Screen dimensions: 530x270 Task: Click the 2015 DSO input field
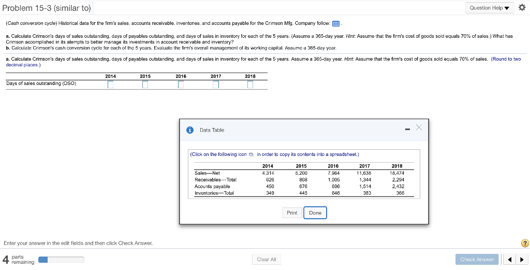click(145, 84)
